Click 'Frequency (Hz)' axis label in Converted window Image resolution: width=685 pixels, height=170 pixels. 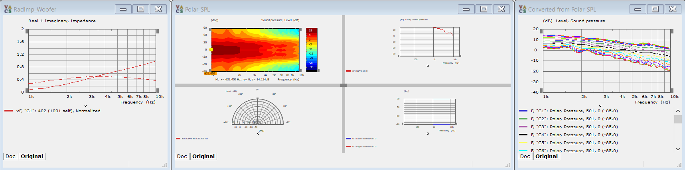click(x=653, y=102)
